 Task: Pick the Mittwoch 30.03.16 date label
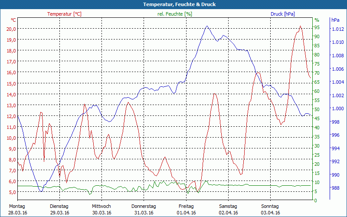coord(101,209)
